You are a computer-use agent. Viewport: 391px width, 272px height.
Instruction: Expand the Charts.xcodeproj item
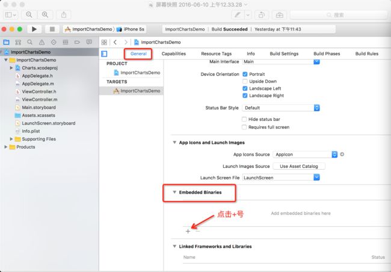tap(11, 68)
